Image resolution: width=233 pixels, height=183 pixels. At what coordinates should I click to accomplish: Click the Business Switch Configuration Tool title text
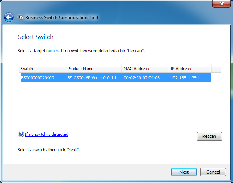(x=62, y=18)
